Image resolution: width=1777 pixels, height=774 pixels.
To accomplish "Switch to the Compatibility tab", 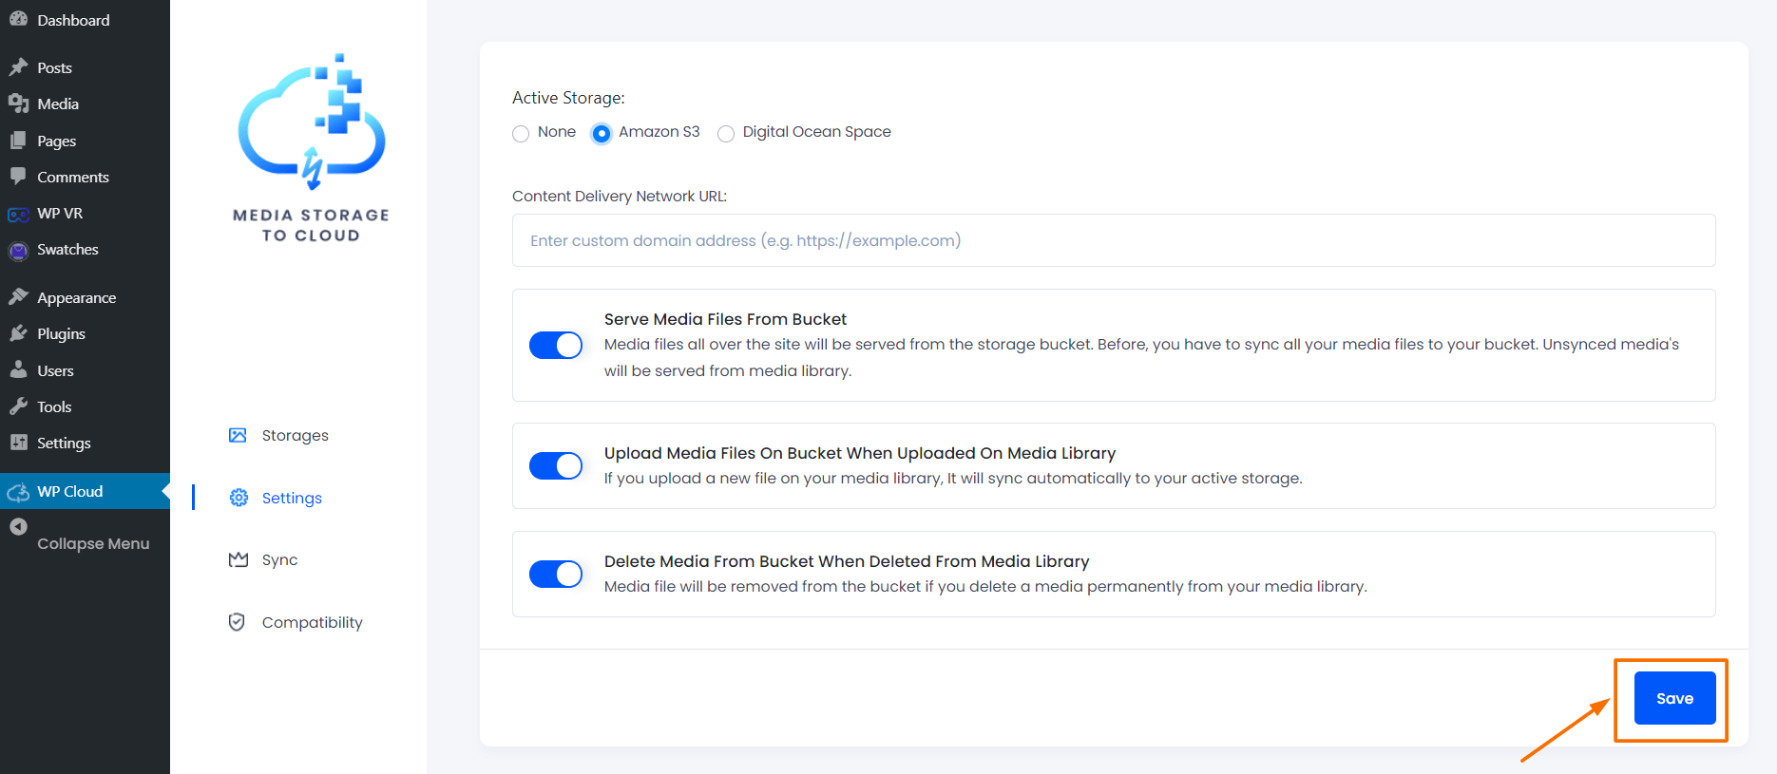I will coord(312,622).
